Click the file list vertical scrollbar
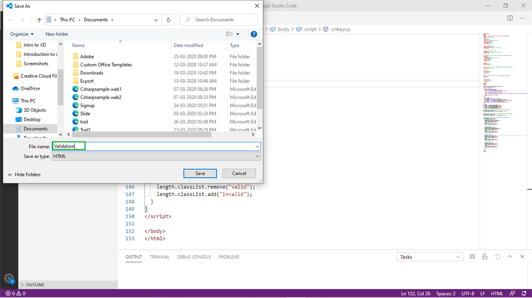 pyautogui.click(x=260, y=78)
